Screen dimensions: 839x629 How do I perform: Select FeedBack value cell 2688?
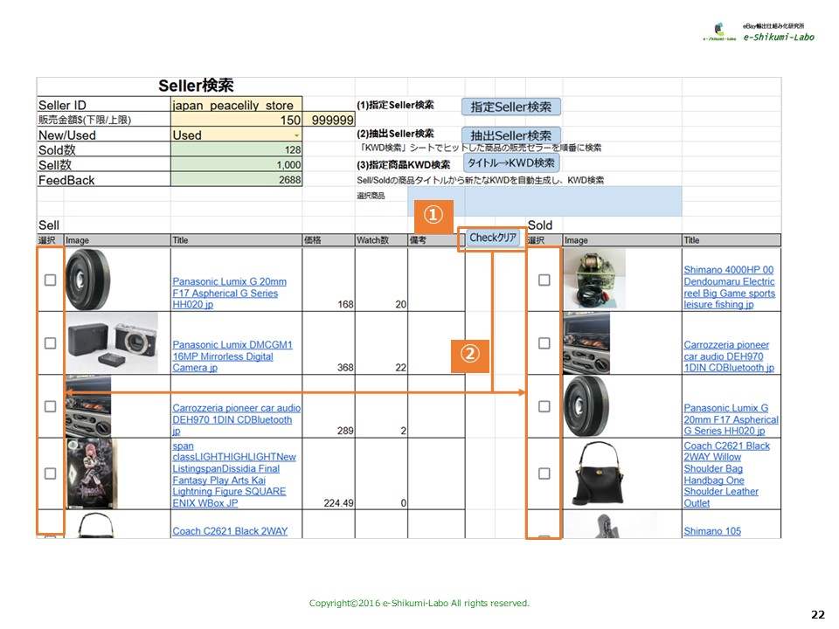pyautogui.click(x=237, y=180)
